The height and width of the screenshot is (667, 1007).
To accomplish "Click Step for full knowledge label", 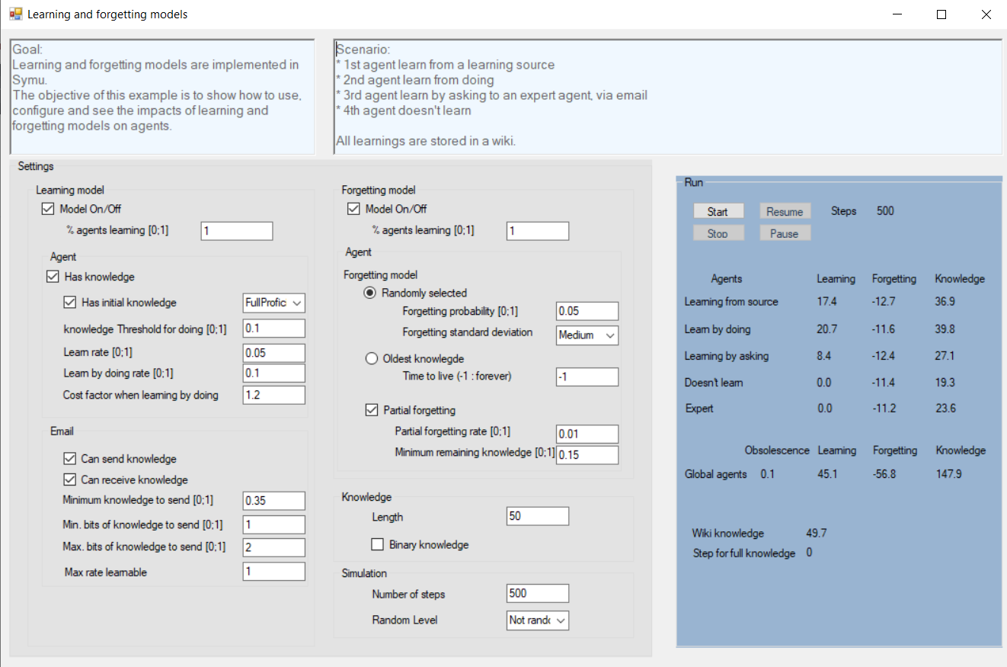I will pos(744,553).
